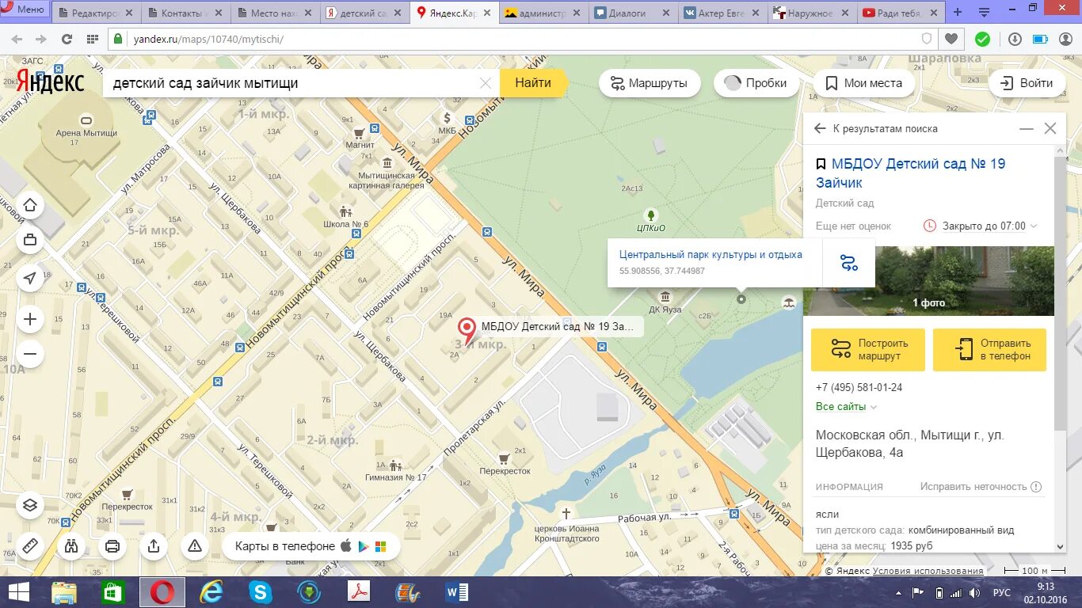Viewport: 1082px width, 608px height.
Task: Minimize the organization card panel
Action: pos(1027,128)
